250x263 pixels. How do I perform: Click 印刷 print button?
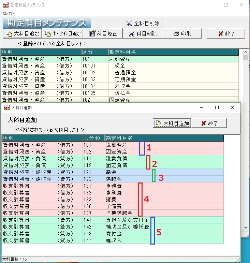tap(182, 33)
